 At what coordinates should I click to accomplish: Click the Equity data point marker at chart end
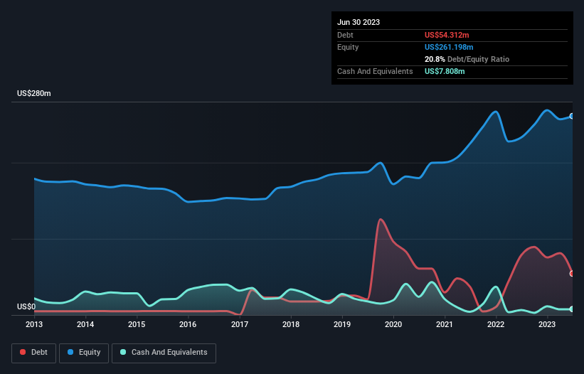tap(572, 116)
